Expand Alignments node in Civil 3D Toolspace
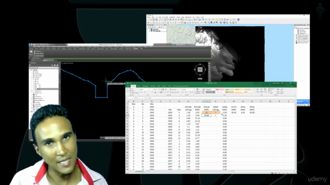Screen dimensions: 330x185 [32, 91]
